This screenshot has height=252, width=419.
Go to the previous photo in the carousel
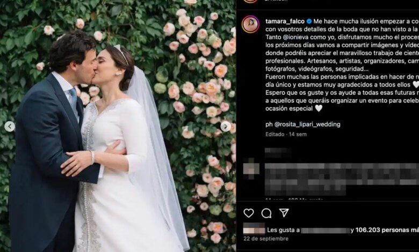[x=10, y=127]
